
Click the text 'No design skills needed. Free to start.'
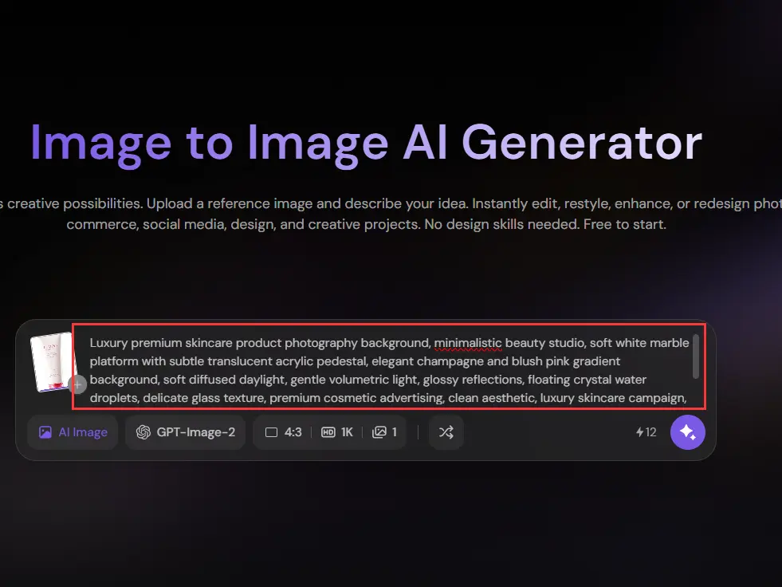pyautogui.click(x=545, y=225)
